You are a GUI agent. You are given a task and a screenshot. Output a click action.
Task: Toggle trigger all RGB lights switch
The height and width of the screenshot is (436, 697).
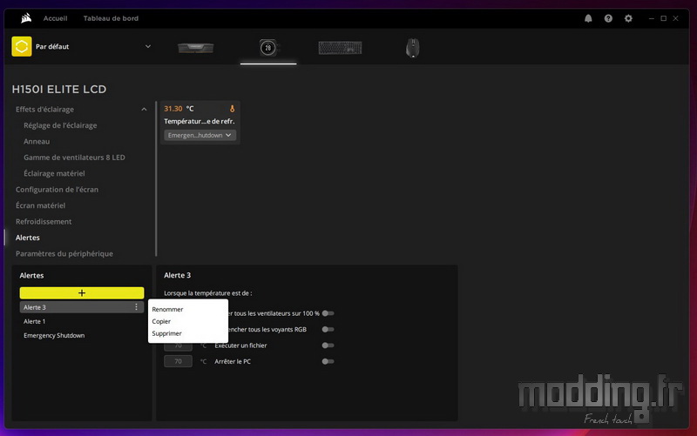(328, 329)
